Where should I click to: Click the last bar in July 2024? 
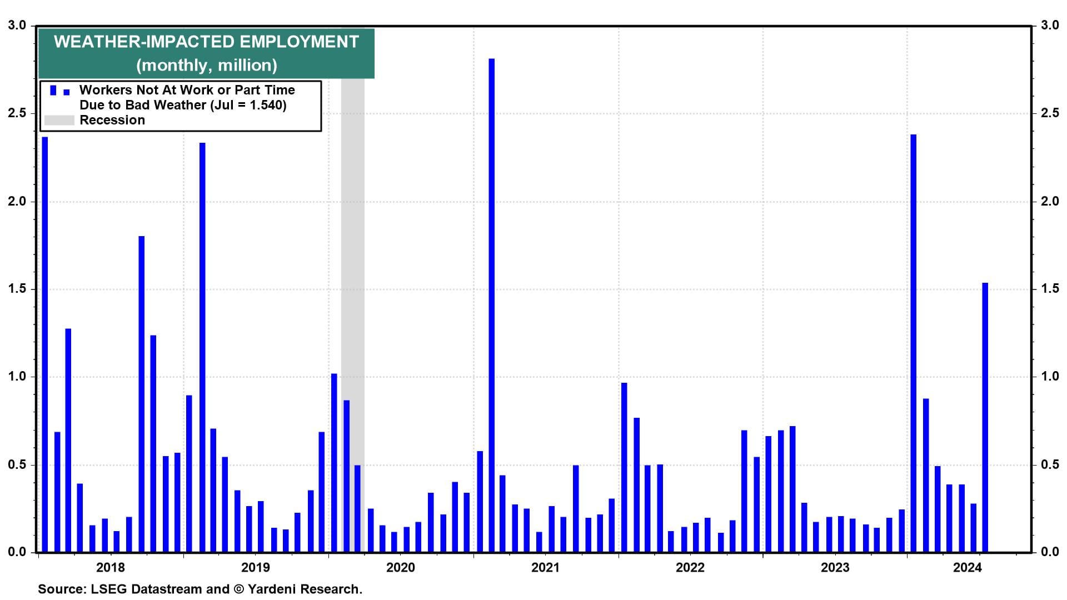pyautogui.click(x=985, y=417)
